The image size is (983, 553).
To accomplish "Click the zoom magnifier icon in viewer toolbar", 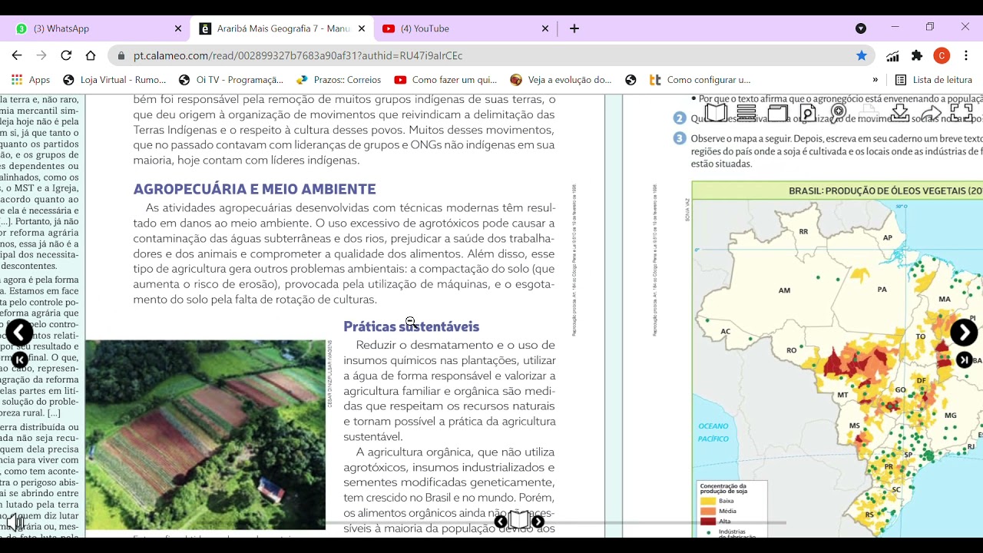I will (x=839, y=112).
